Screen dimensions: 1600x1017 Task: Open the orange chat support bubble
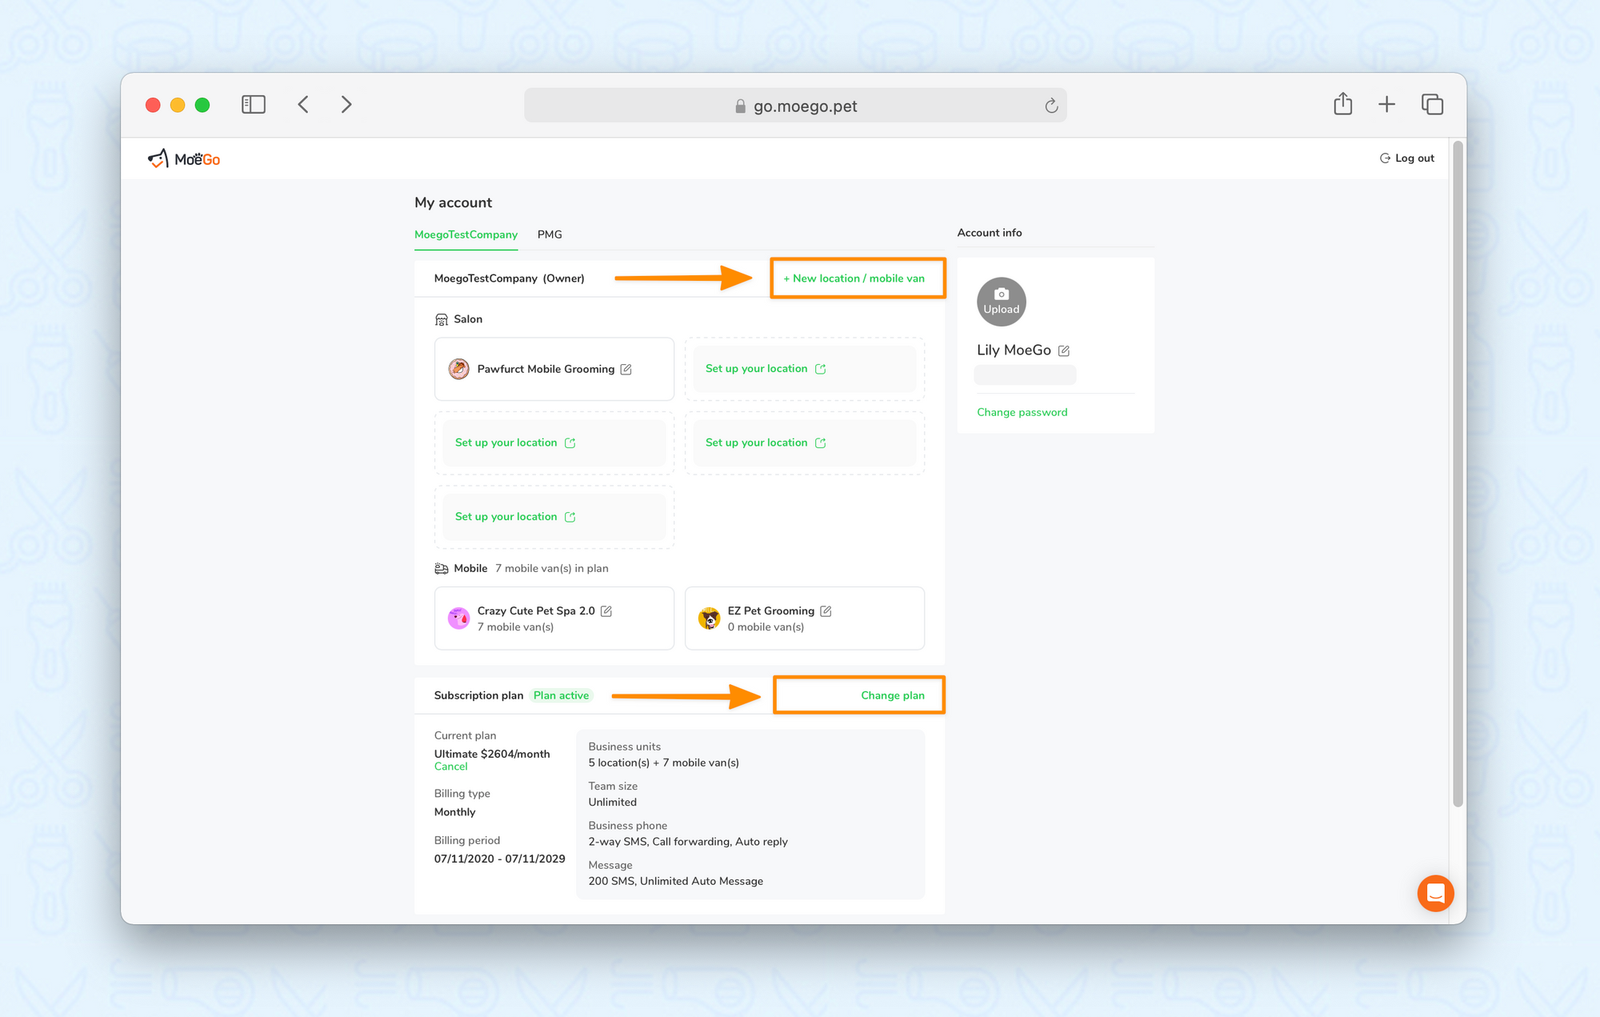tap(1435, 893)
